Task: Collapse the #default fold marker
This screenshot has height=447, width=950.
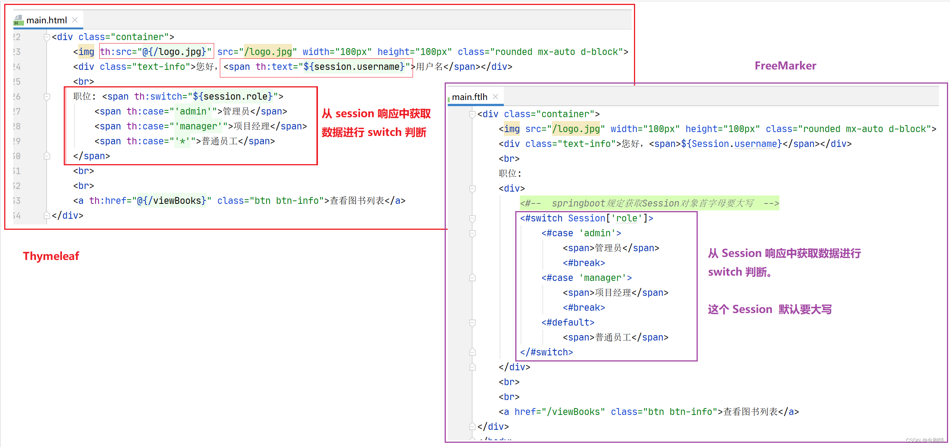Action: coord(473,323)
